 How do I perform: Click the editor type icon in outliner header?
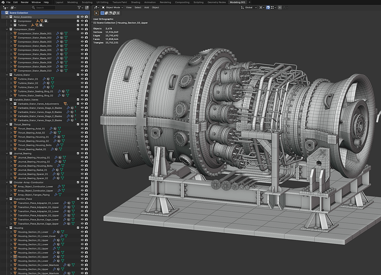click(5, 8)
